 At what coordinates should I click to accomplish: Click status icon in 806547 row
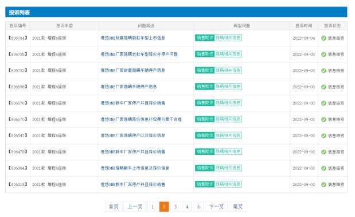click(323, 135)
